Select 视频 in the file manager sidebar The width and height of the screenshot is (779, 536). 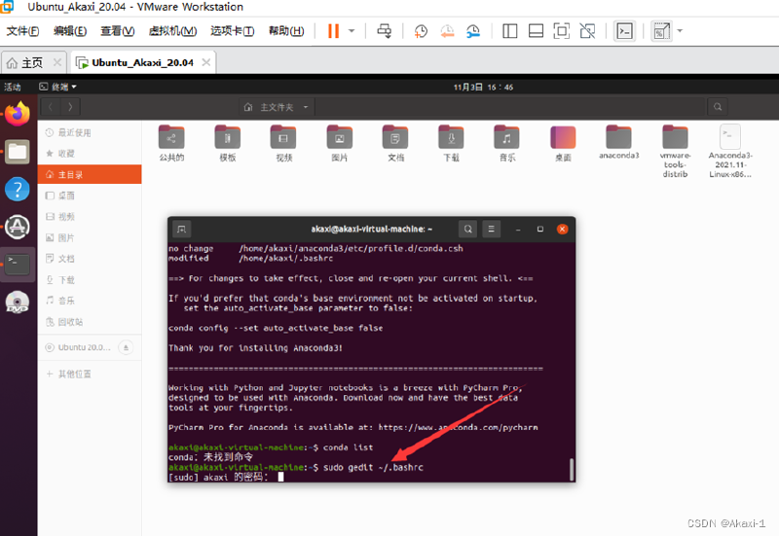tap(90, 216)
